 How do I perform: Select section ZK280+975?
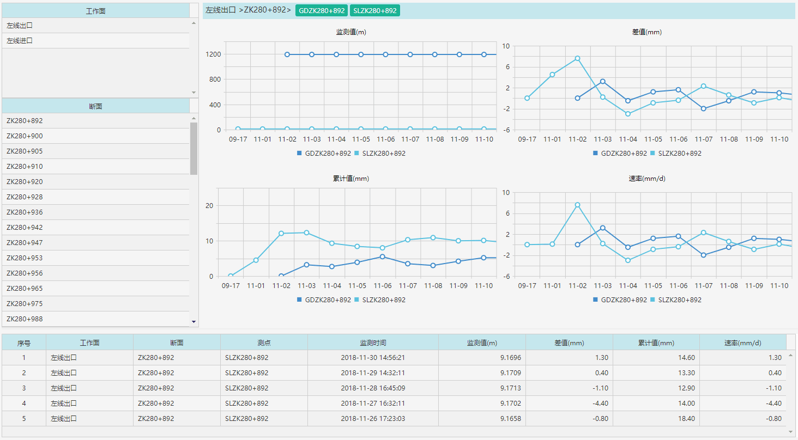(x=95, y=304)
